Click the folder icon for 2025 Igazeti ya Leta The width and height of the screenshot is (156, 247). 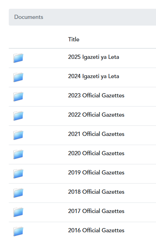tap(18, 58)
